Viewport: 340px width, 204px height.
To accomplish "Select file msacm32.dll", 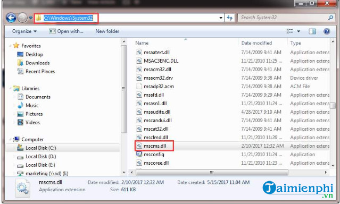I will 157,70.
